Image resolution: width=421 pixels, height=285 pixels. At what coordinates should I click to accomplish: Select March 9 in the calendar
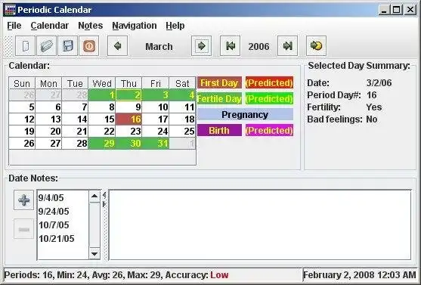tap(128, 107)
